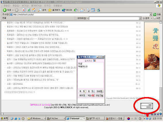Expand the Naver search field dropdown arrow
The image size is (163, 122).
140,18
